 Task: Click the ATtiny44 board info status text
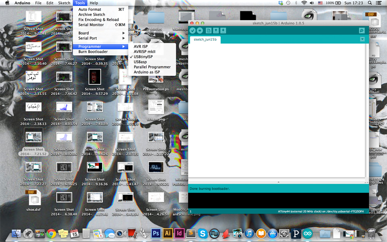(320, 211)
